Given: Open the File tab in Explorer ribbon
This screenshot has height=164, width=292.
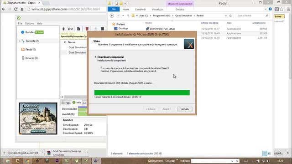Looking at the screenshot, I should 114,9.
